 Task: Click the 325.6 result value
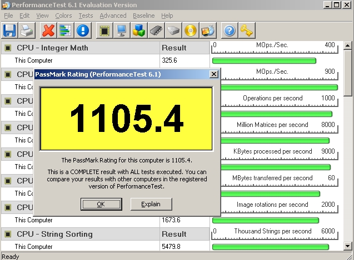[169, 60]
